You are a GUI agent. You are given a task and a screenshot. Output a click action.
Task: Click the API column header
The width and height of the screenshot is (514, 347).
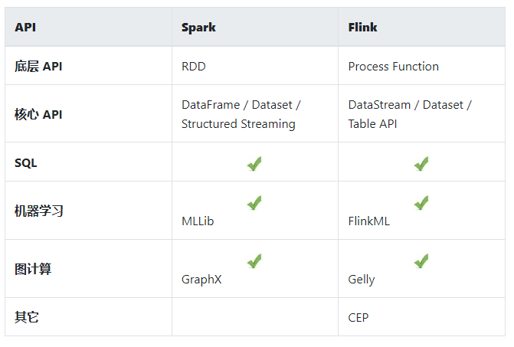tap(25, 28)
